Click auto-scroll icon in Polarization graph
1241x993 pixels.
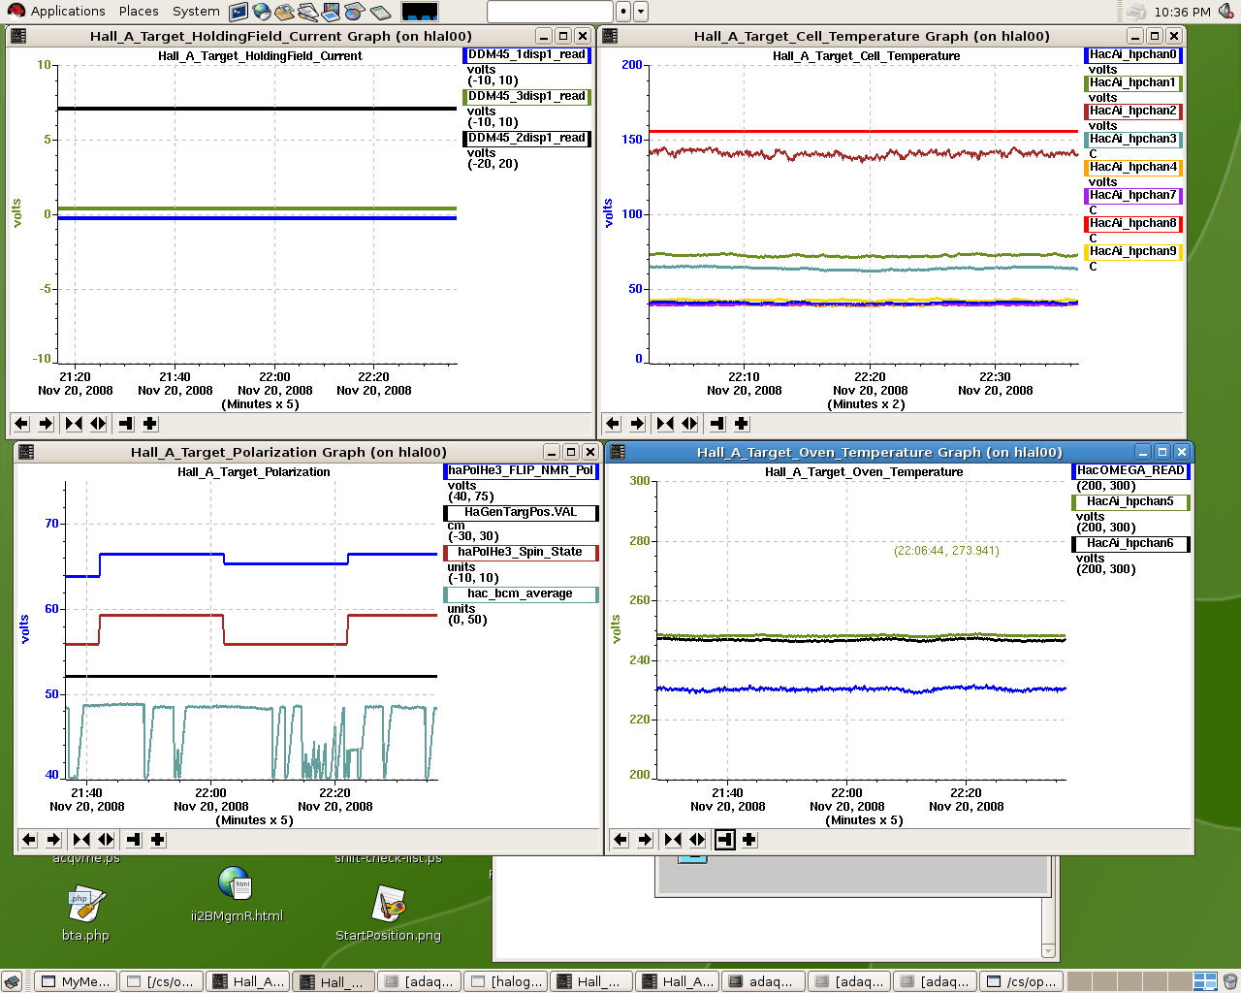[x=134, y=840]
